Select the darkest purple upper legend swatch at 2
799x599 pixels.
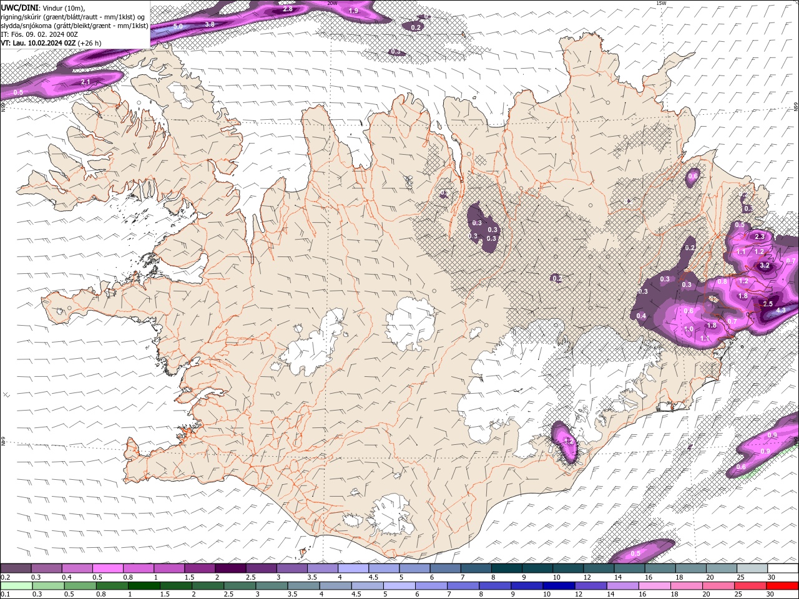coord(230,568)
